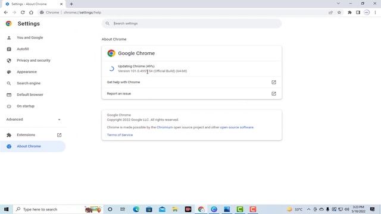Viewport: 381px width, 214px height.
Task: Reload the page with the refresh icon
Action: [23, 12]
